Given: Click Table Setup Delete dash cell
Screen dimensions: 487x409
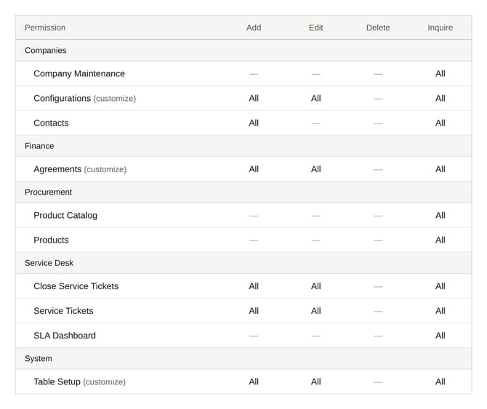Looking at the screenshot, I should click(x=378, y=382).
